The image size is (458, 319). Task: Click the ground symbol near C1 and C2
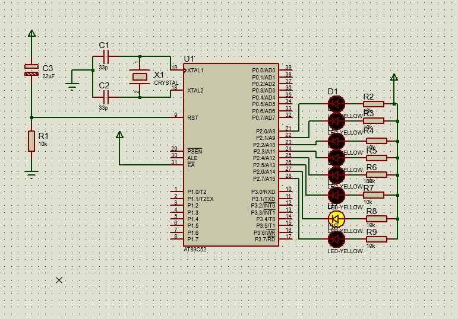pos(72,87)
